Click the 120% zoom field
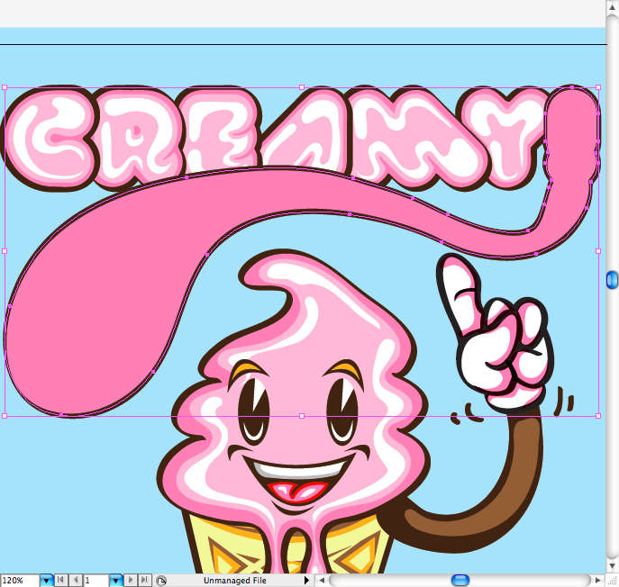 click(20, 581)
